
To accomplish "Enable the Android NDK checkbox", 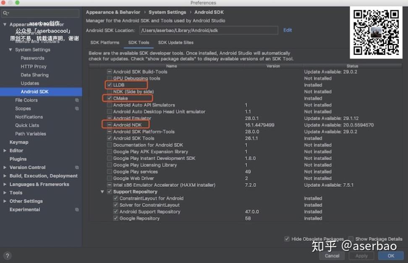I will pyautogui.click(x=110, y=125).
